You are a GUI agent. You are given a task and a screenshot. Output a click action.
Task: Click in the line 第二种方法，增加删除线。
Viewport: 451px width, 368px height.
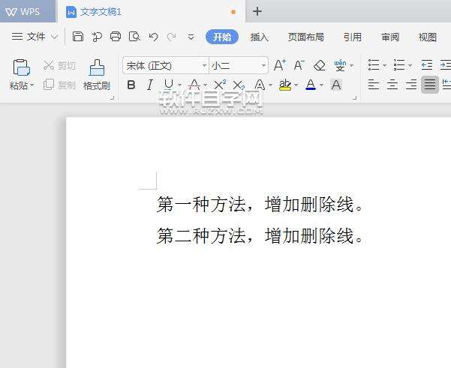pyautogui.click(x=260, y=235)
